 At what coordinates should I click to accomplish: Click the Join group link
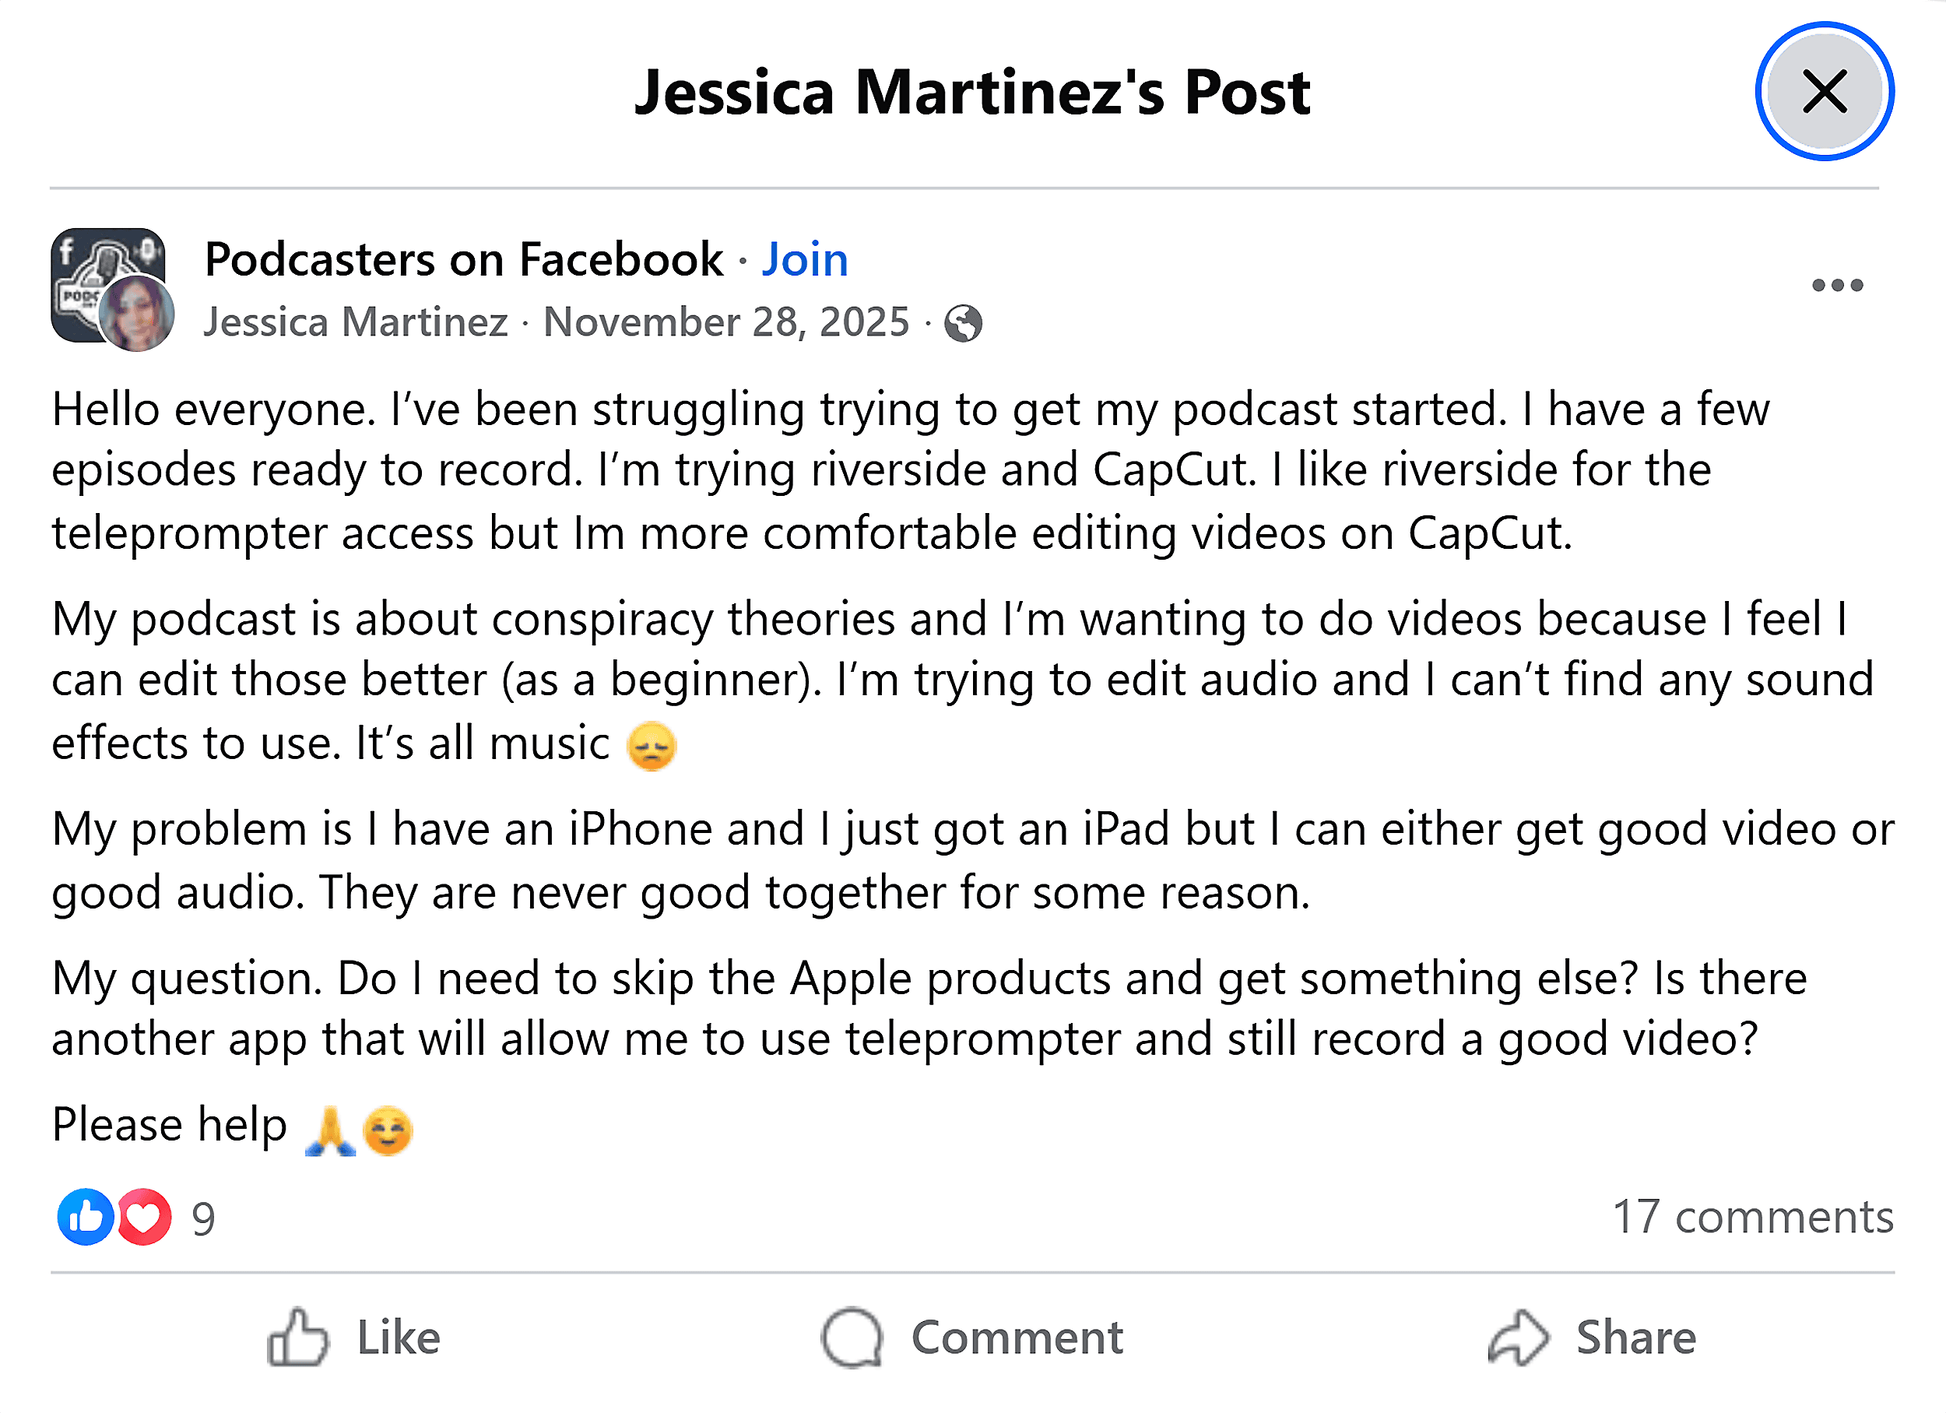(x=805, y=258)
